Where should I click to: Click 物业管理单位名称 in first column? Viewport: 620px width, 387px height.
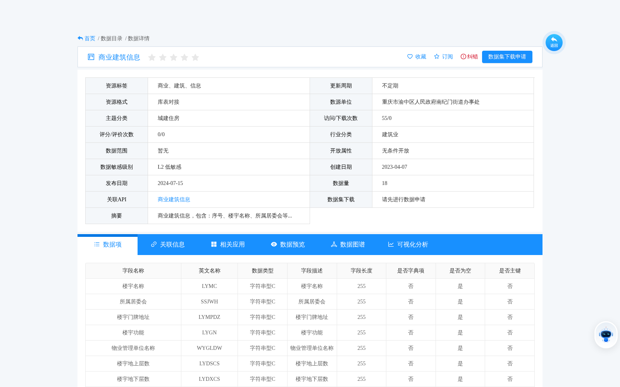(133, 348)
